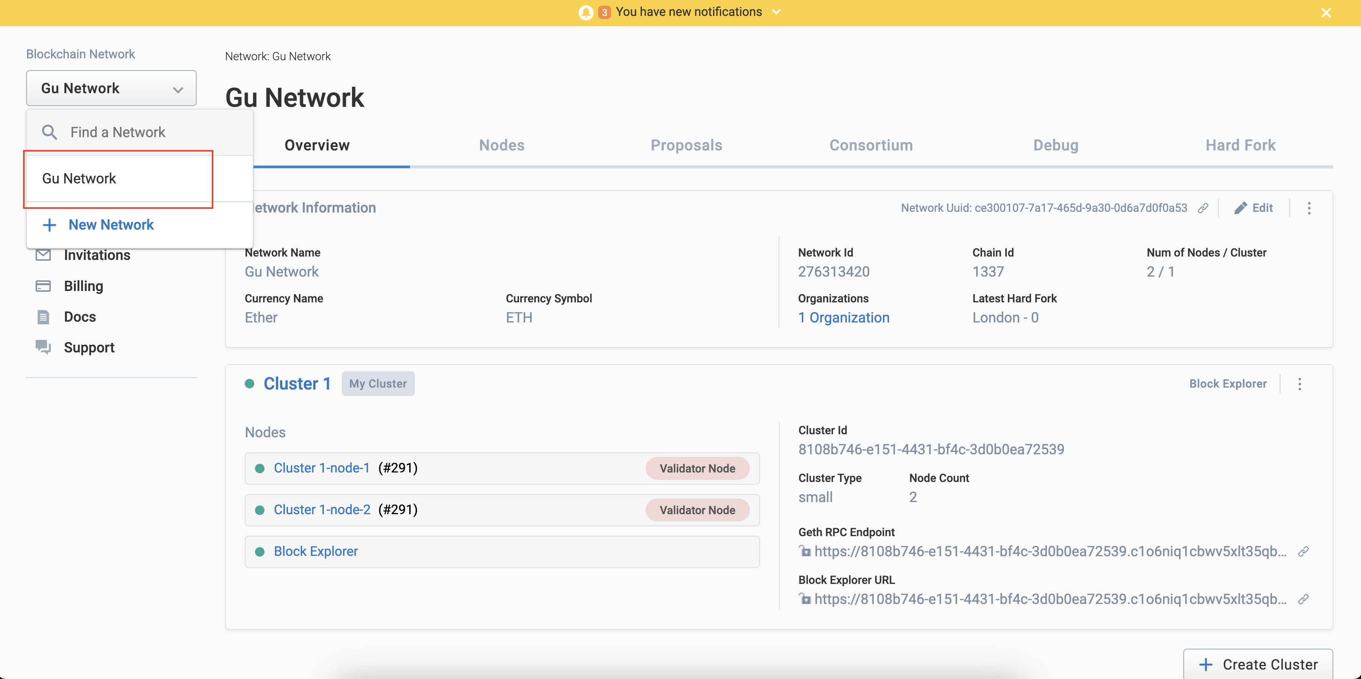Dismiss the yellow notification banner
Image resolution: width=1361 pixels, height=679 pixels.
click(1326, 13)
